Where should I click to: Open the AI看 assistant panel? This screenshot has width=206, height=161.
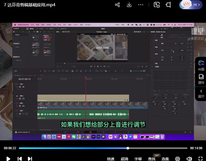tap(201, 65)
